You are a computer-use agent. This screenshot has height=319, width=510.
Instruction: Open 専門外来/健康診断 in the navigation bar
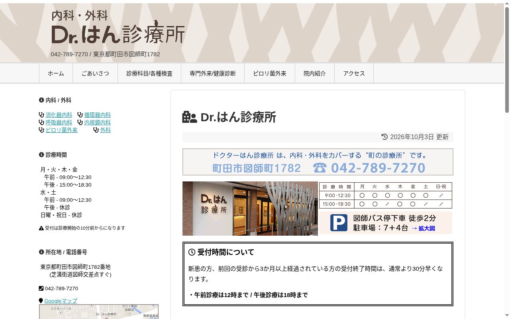[x=213, y=73]
